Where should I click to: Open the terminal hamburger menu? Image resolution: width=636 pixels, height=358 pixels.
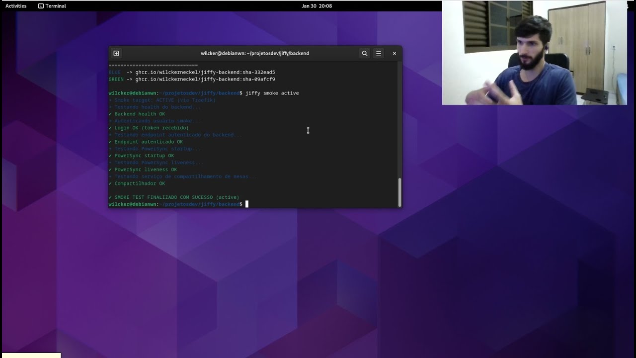point(379,53)
